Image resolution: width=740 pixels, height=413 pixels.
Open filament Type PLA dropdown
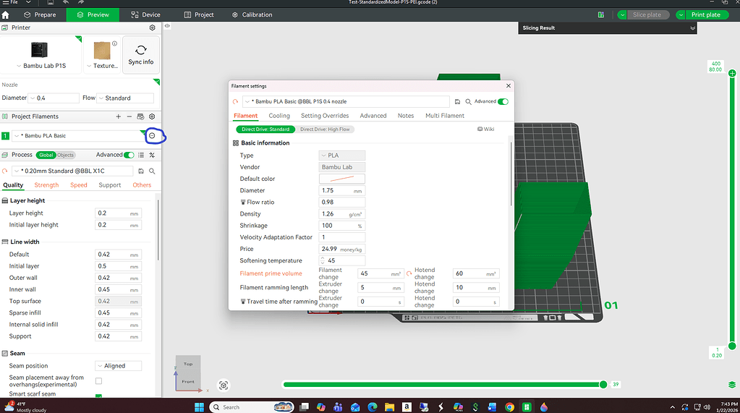(x=341, y=156)
